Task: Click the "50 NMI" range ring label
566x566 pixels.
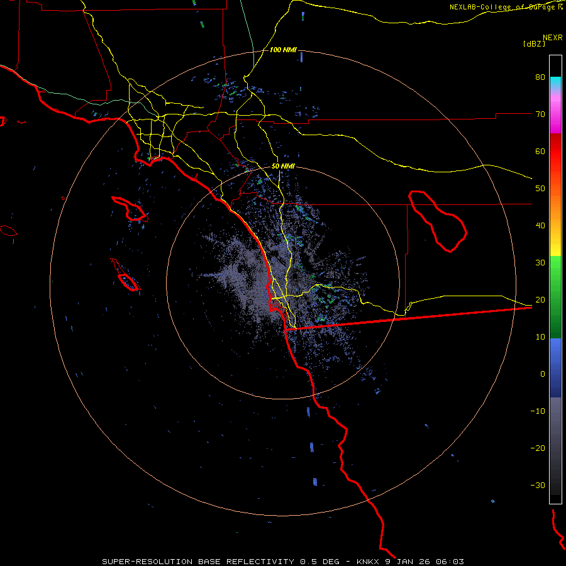Action: (x=283, y=167)
